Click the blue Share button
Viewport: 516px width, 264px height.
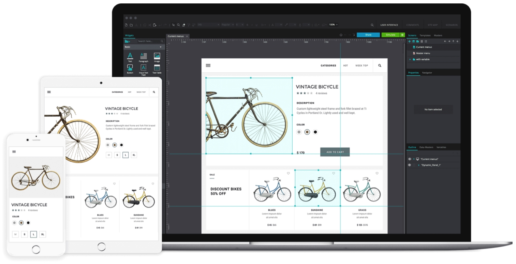[368, 35]
